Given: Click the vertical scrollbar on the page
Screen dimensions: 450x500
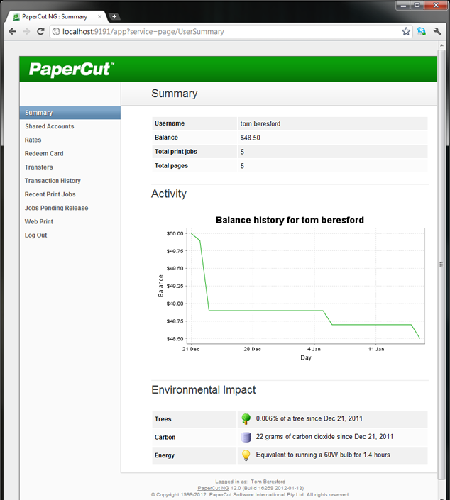Looking at the screenshot, I should (x=444, y=262).
